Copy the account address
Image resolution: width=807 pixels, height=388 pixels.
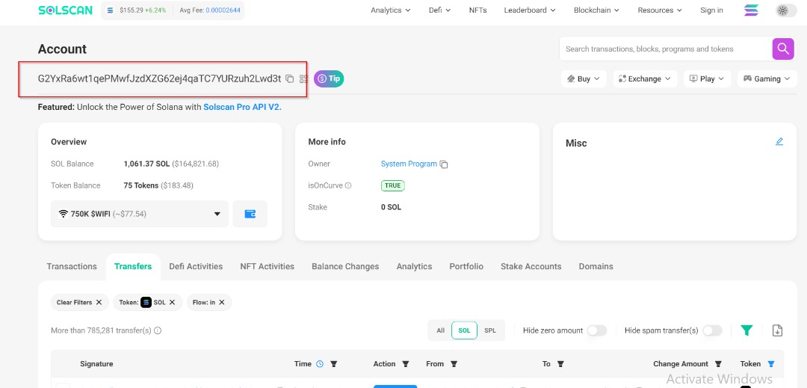point(290,78)
